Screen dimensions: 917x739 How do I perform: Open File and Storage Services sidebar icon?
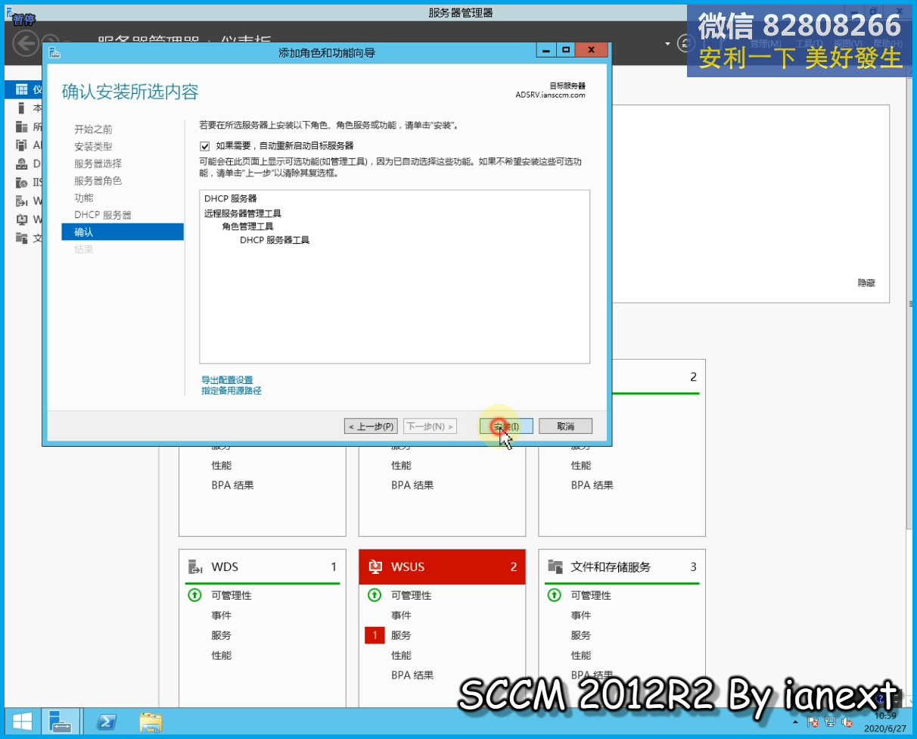[x=21, y=238]
